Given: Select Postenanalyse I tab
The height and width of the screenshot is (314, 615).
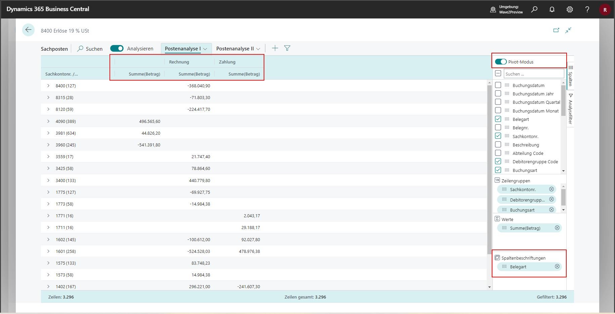Looking at the screenshot, I should point(183,49).
